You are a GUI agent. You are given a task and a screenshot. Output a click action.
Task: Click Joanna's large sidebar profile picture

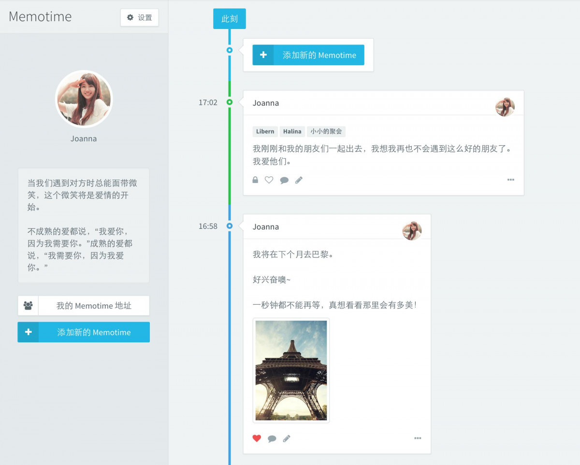click(84, 99)
